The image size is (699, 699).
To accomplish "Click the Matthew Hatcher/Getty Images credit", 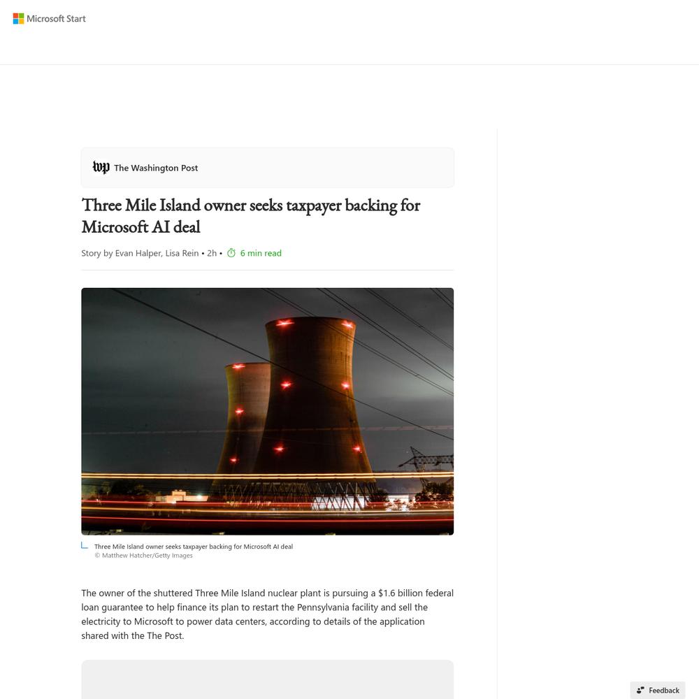I will click(x=143, y=556).
